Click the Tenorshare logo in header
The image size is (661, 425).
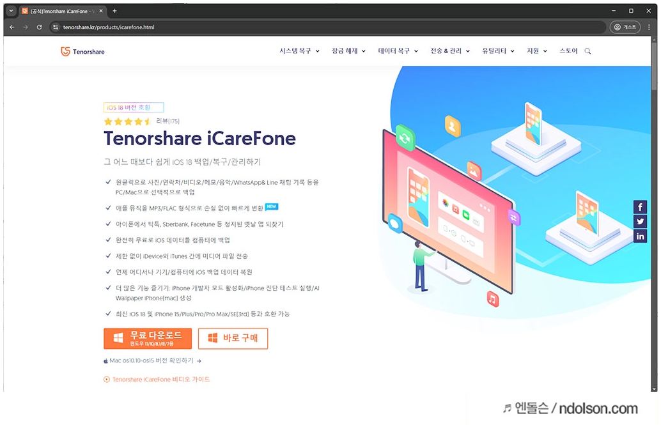(x=82, y=51)
